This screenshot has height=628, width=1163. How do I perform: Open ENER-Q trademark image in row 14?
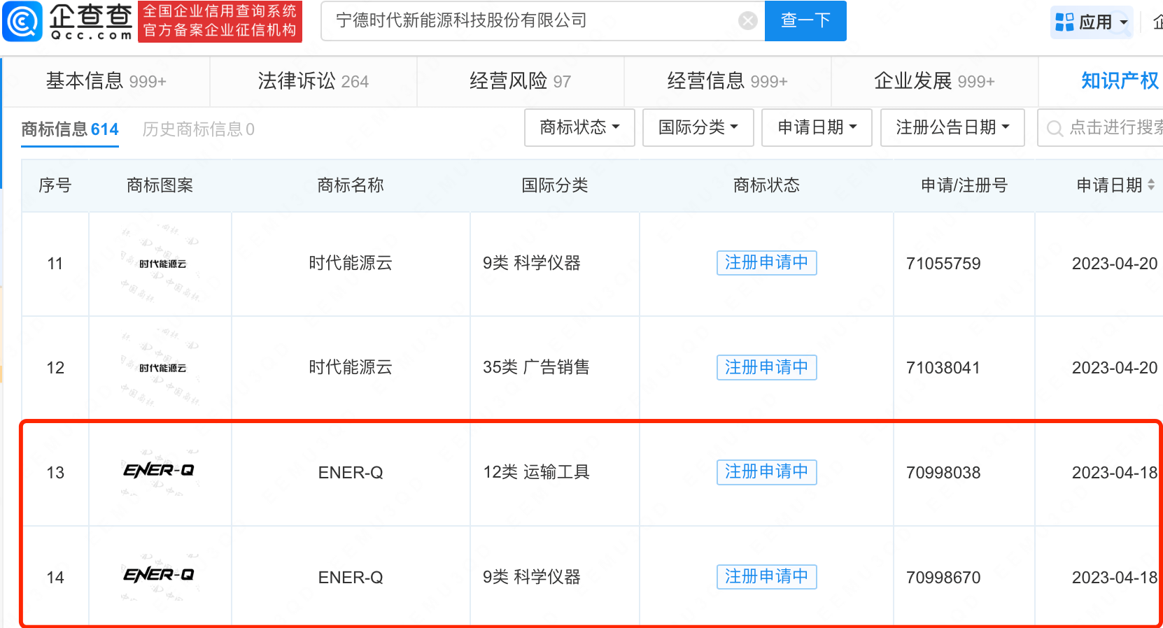point(160,576)
